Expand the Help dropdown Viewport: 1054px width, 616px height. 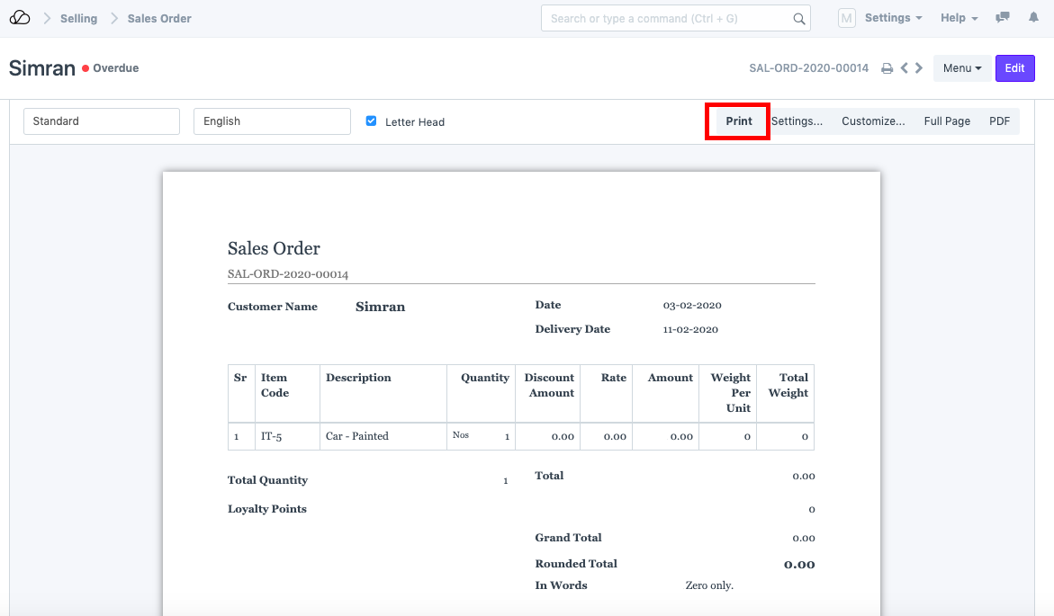coord(958,18)
